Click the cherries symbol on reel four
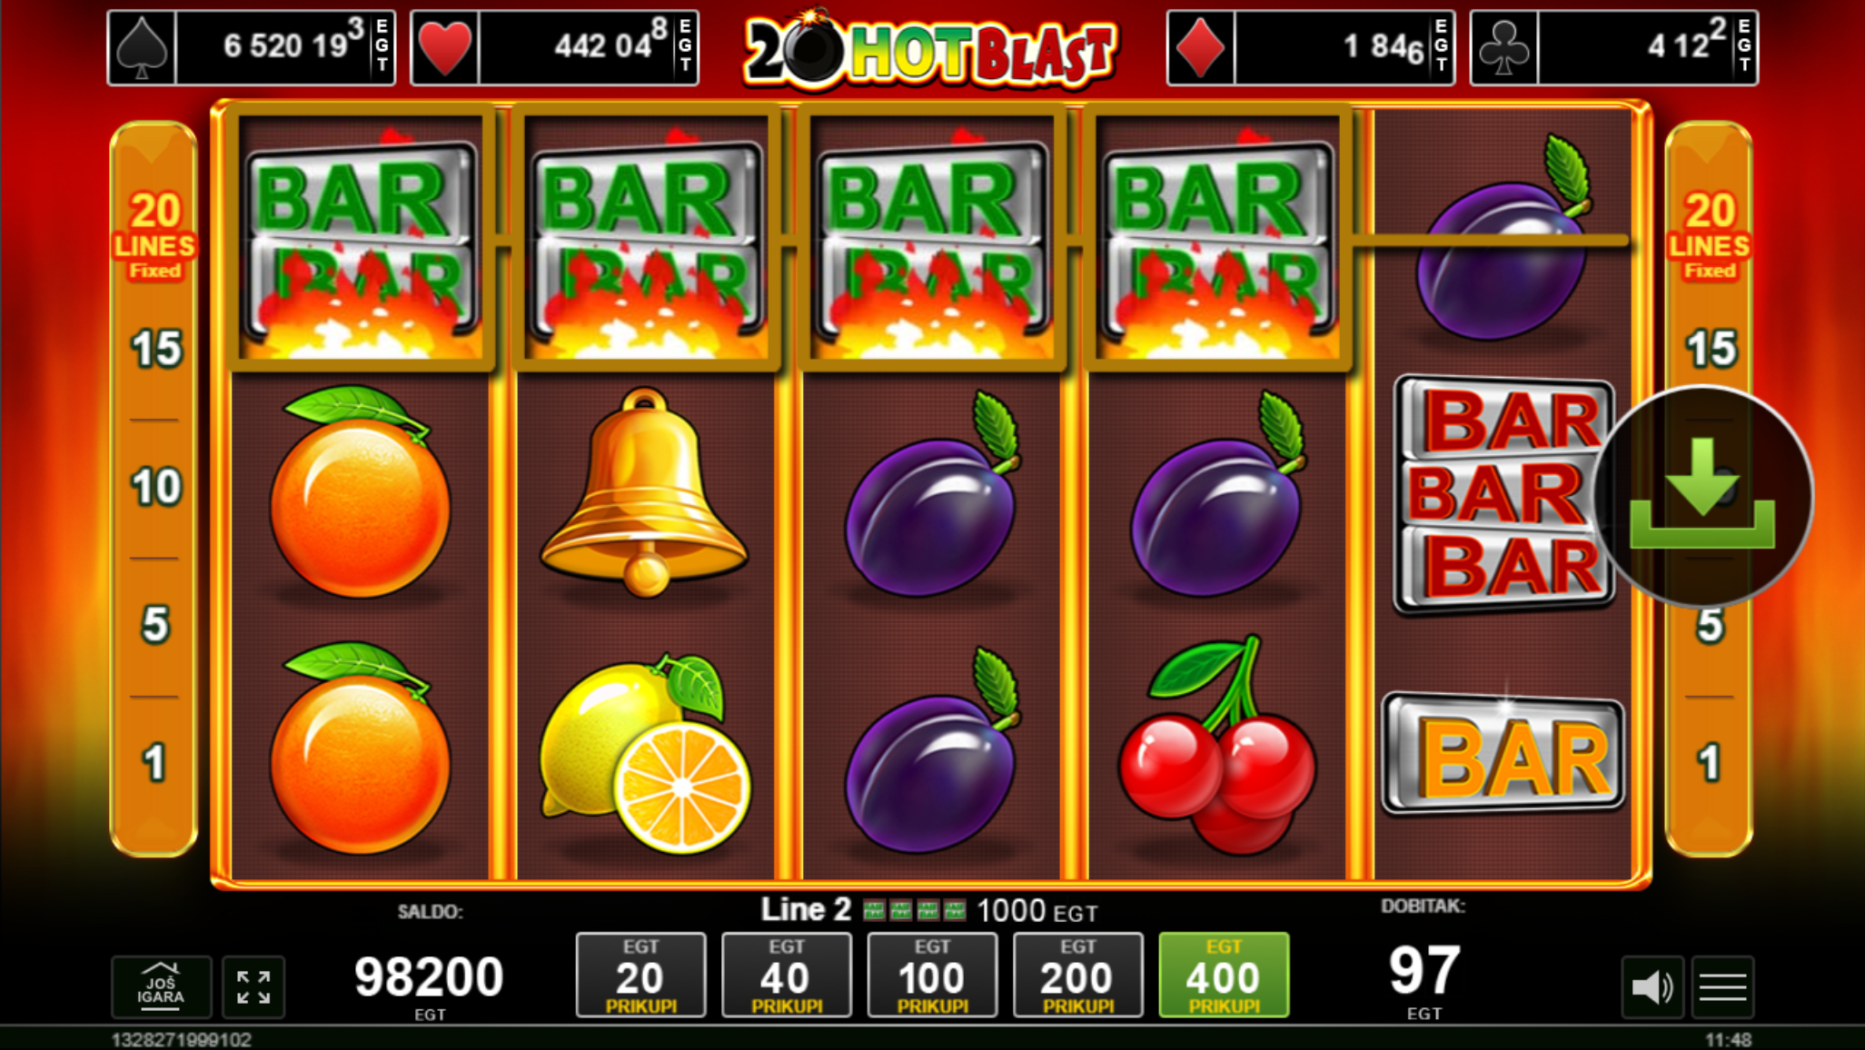 (x=1217, y=745)
